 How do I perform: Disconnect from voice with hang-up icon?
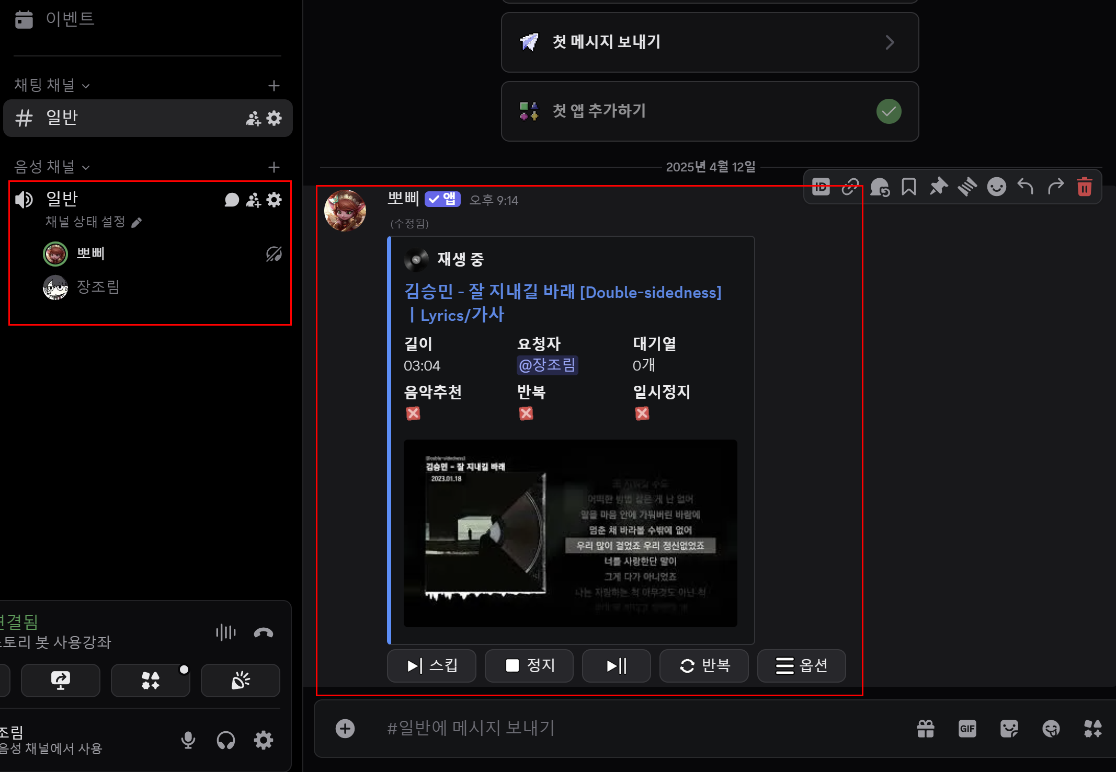[x=264, y=632]
